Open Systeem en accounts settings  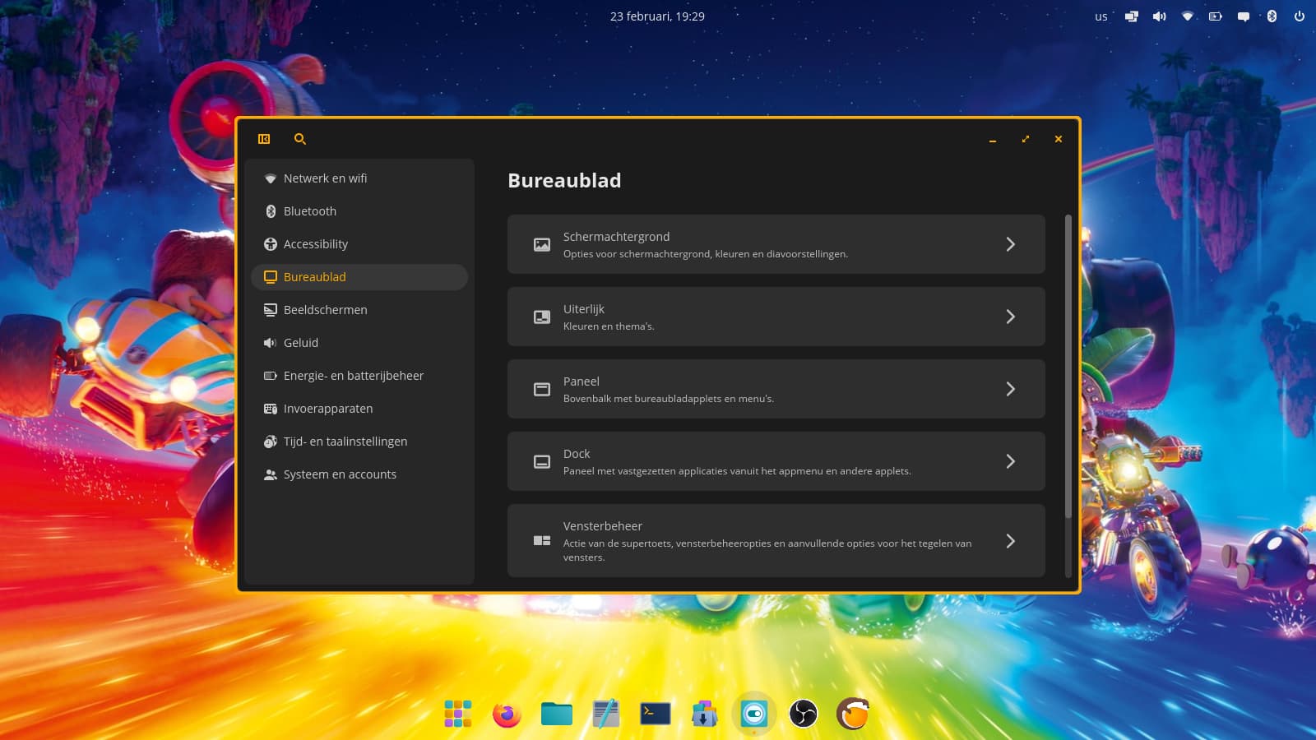click(x=359, y=474)
